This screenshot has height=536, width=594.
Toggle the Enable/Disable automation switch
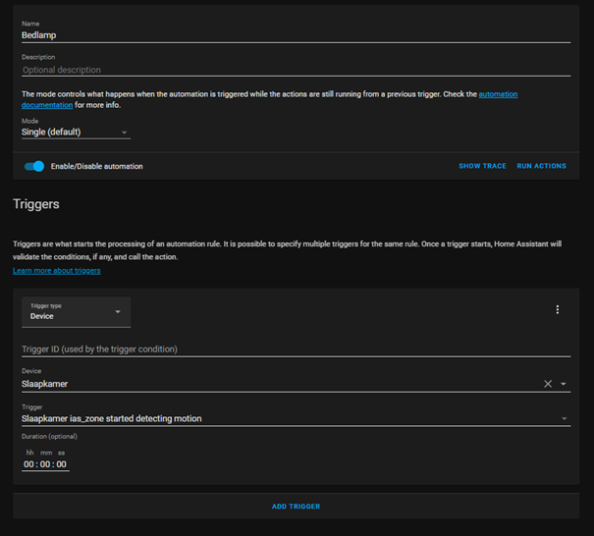[35, 166]
